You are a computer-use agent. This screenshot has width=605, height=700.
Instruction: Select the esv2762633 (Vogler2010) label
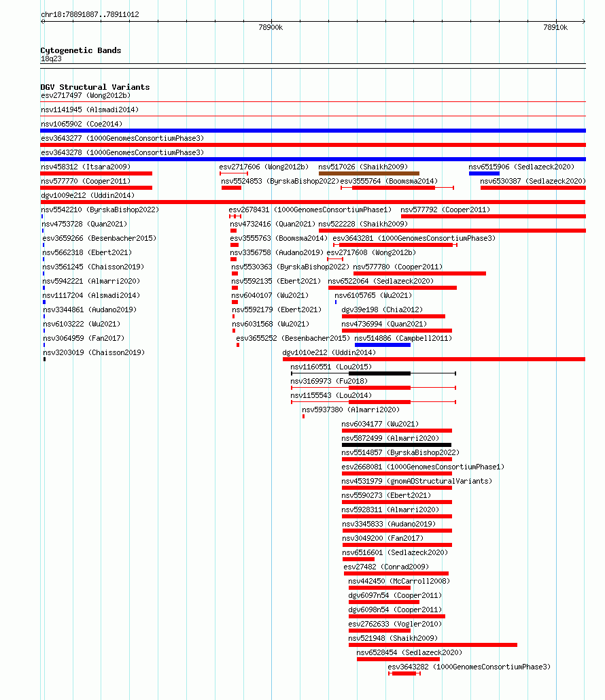[395, 624]
